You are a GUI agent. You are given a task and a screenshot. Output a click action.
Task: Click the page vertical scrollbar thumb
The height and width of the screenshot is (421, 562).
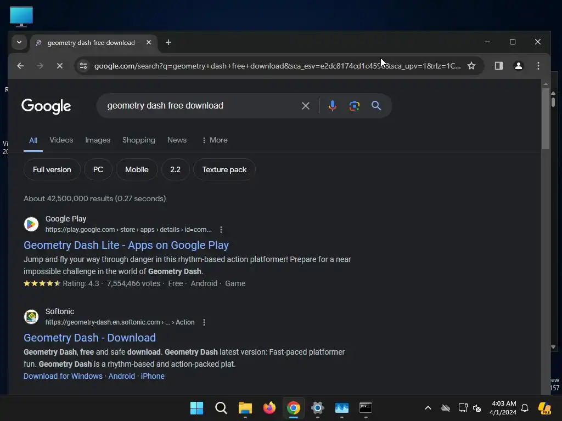tap(546, 118)
